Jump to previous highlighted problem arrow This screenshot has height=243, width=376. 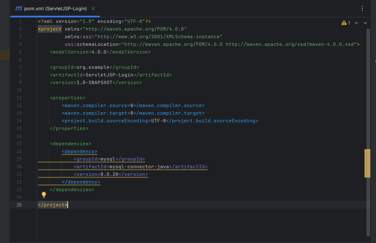pyautogui.click(x=356, y=23)
